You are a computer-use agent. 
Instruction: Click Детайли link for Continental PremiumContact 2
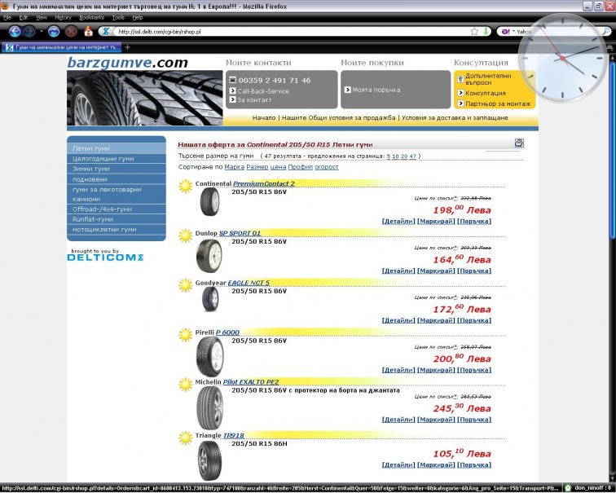pyautogui.click(x=398, y=221)
